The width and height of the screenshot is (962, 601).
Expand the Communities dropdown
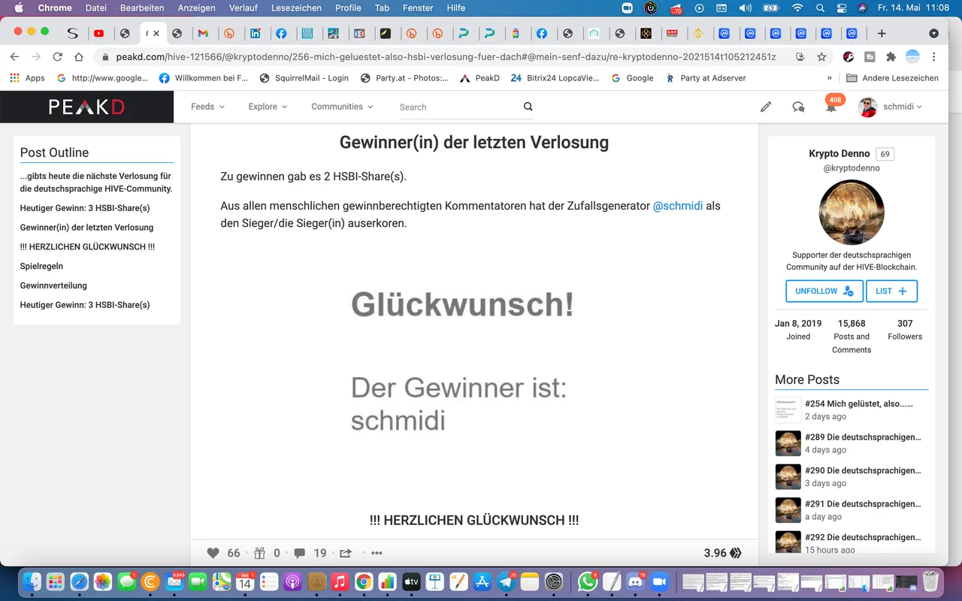pyautogui.click(x=342, y=107)
